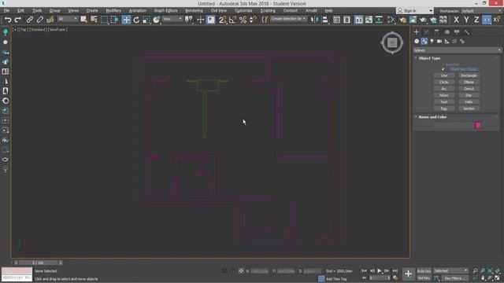Toggle Percent Snap
504x283 pixels.
243,20
